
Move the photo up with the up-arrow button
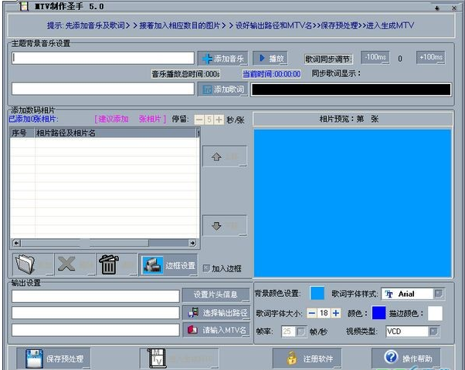[225, 156]
